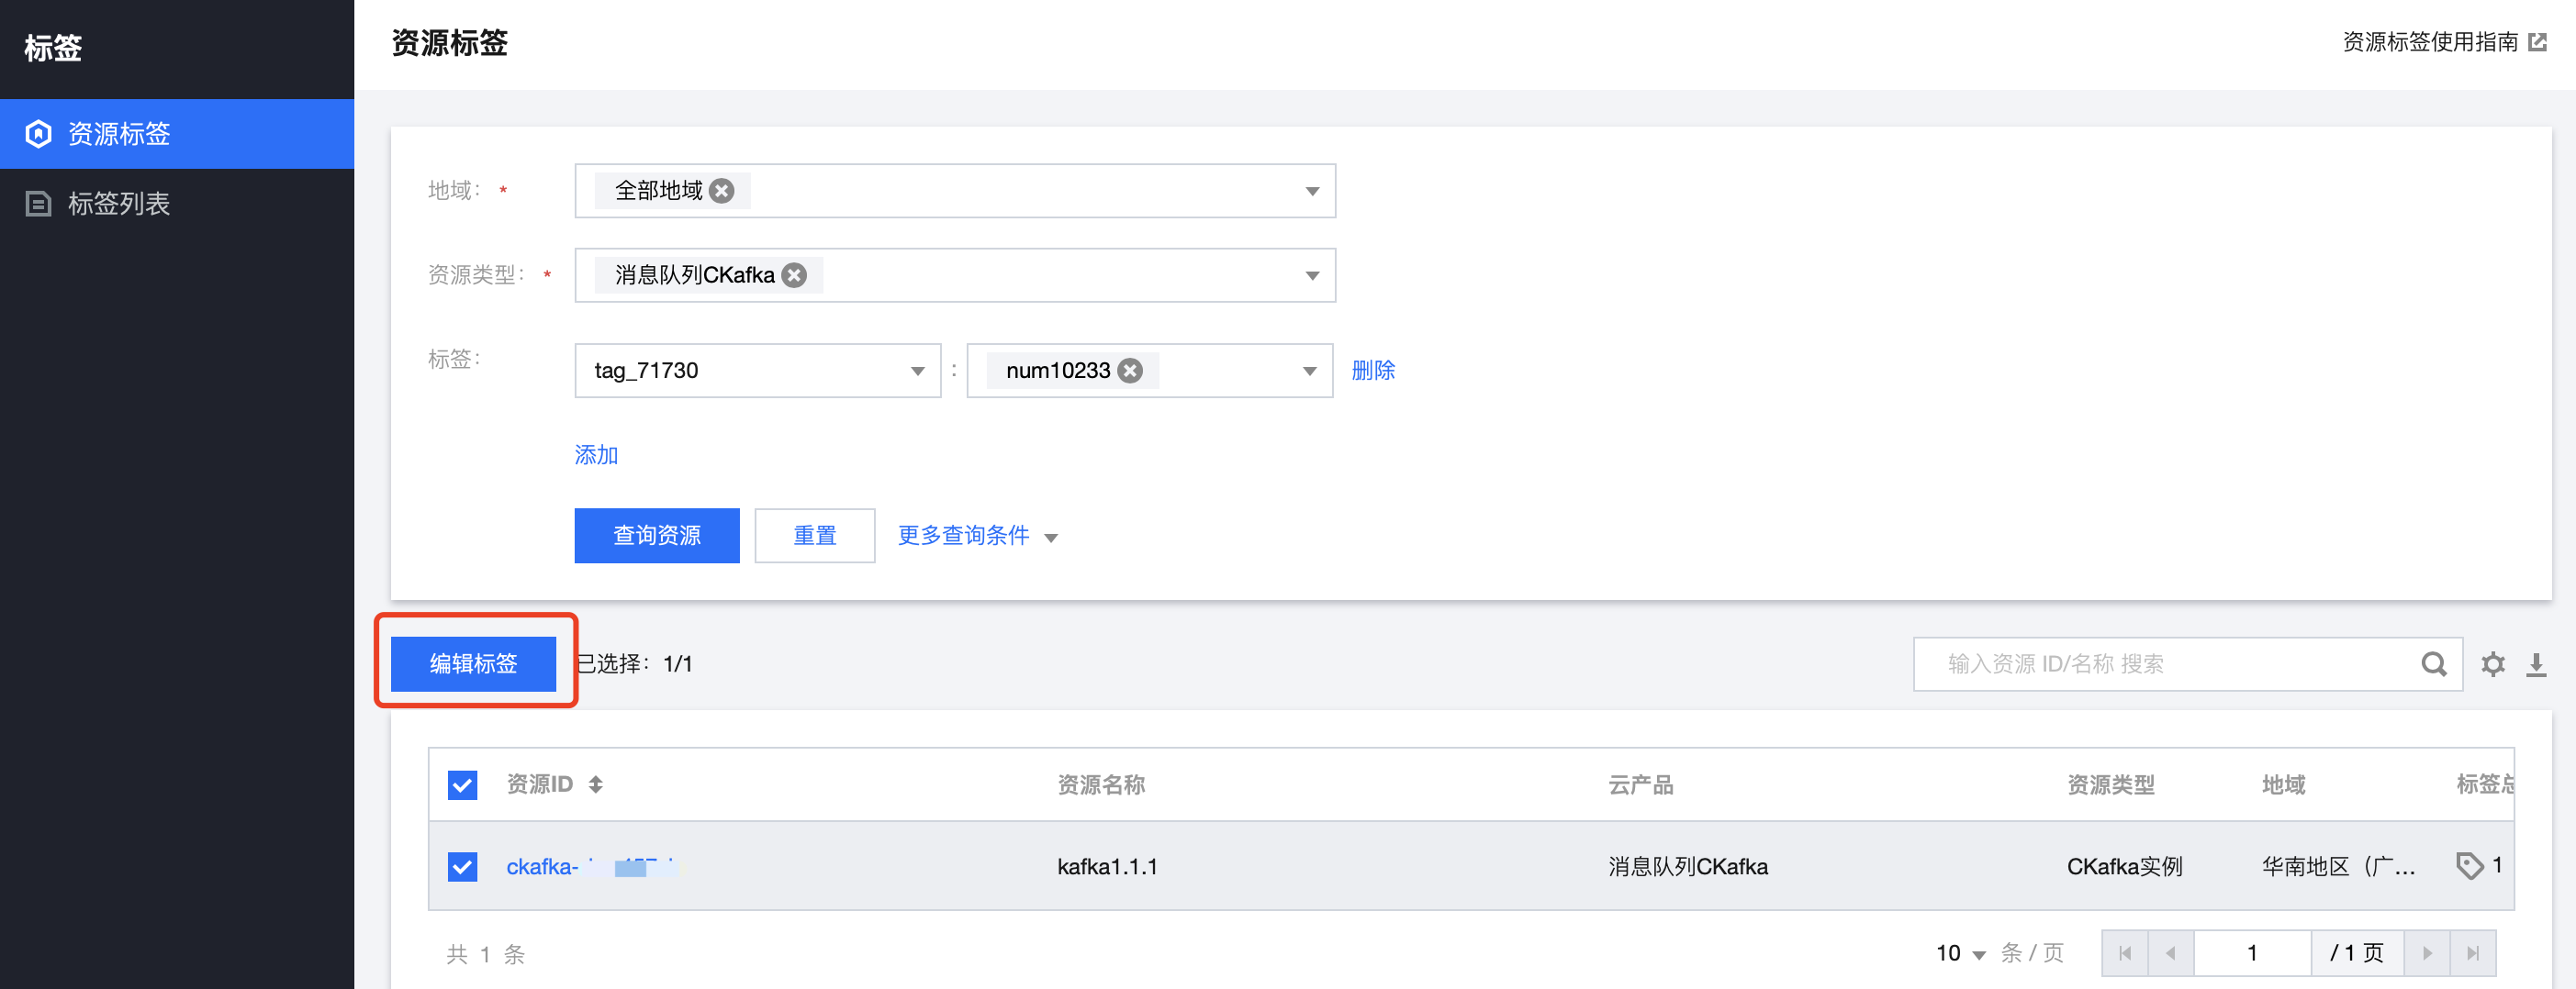This screenshot has height=989, width=2576.
Task: Open table column settings gear
Action: click(x=2493, y=663)
